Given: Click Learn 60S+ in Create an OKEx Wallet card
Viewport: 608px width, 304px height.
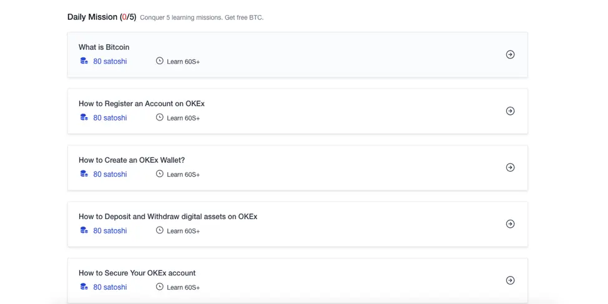Looking at the screenshot, I should pos(184,175).
